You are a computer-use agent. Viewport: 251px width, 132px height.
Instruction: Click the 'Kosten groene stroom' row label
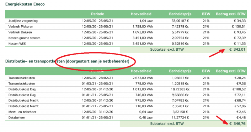pos(24,38)
